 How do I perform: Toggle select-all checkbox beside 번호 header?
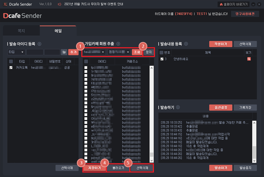pos(161,53)
